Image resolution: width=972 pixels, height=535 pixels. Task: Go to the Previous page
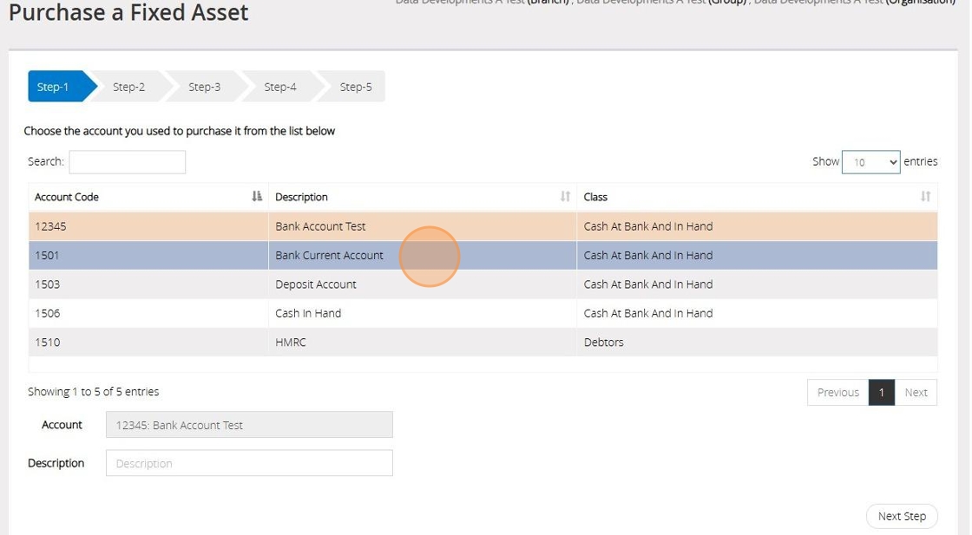pos(837,393)
